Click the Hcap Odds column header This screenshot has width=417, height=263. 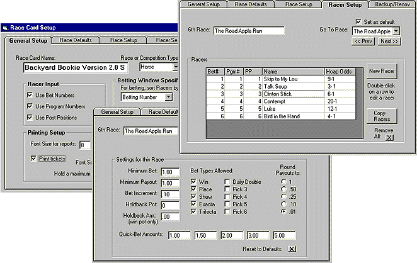click(x=340, y=72)
